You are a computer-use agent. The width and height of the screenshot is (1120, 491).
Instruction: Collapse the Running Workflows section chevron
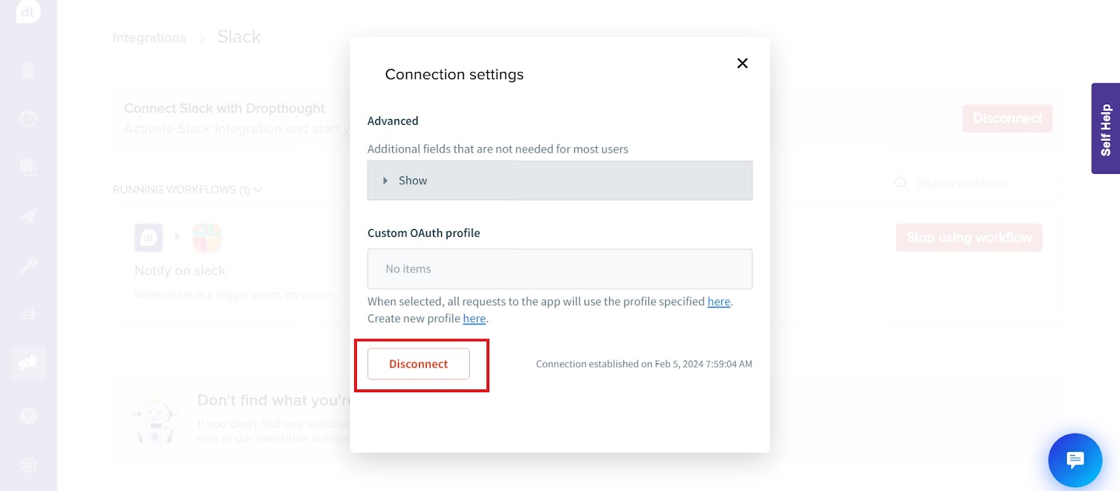[258, 190]
